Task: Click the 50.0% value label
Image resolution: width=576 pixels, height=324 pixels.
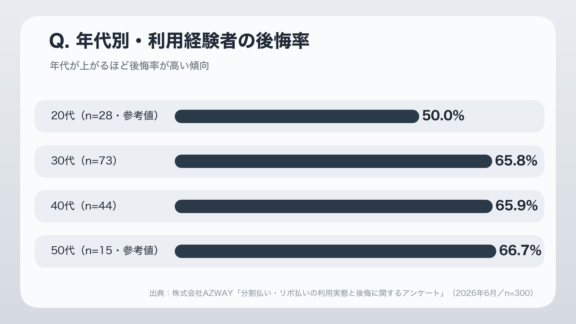Action: 443,115
